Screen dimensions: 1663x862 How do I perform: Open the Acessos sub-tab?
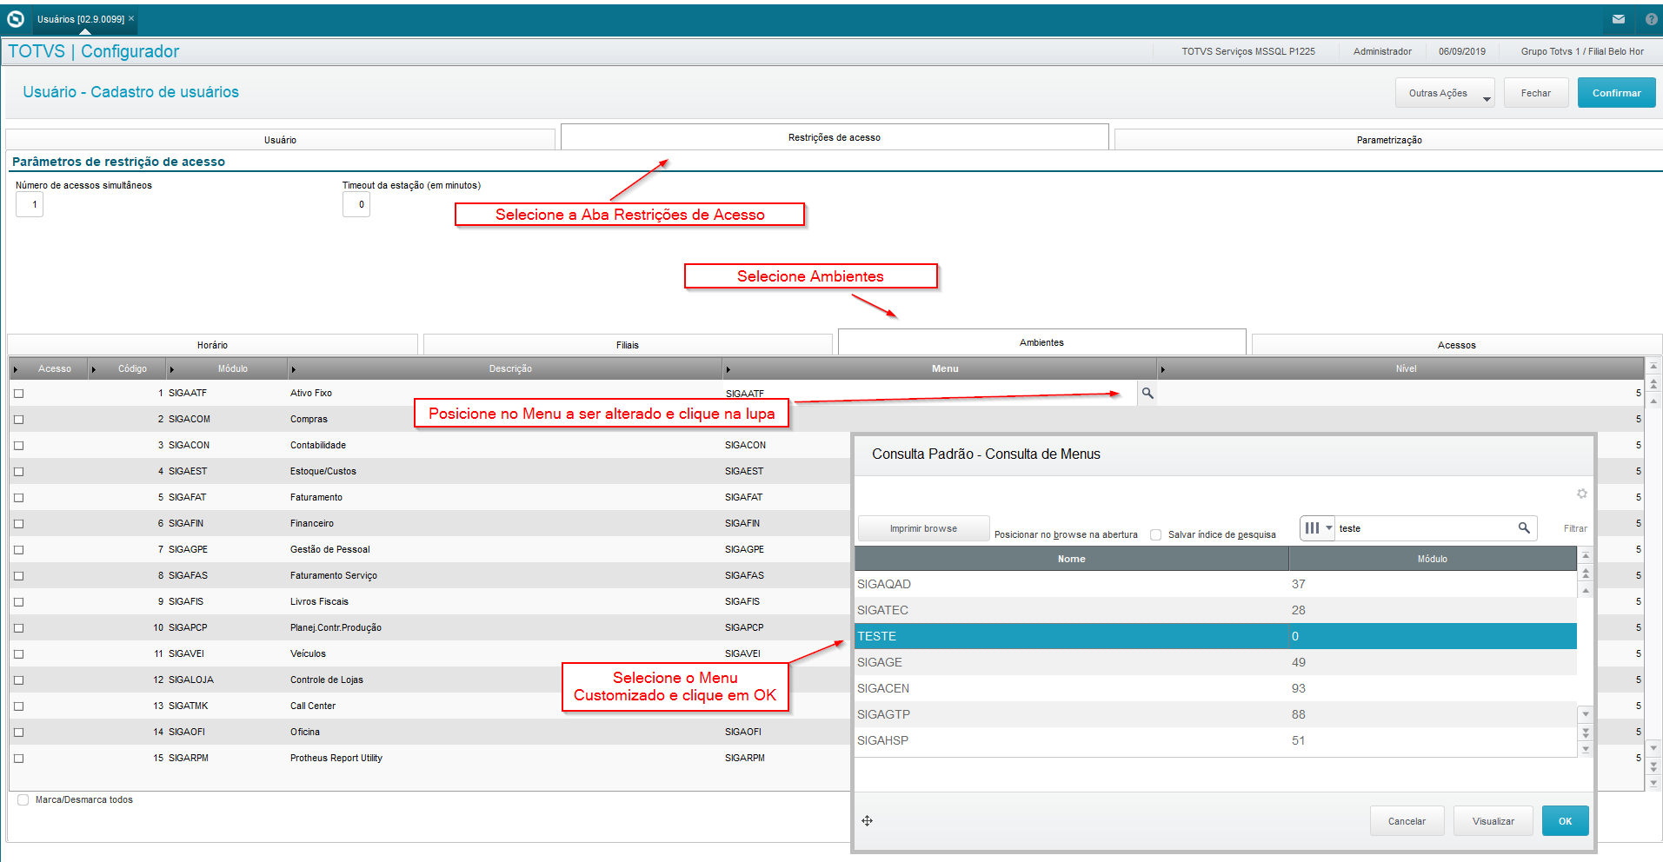click(x=1457, y=345)
